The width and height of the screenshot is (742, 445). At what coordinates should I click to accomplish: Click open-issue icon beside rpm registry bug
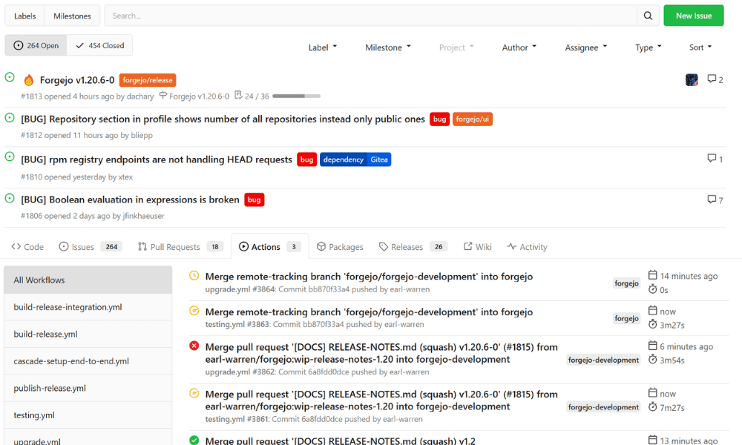(10, 156)
